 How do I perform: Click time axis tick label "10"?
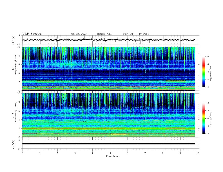pyautogui.click(x=198, y=153)
